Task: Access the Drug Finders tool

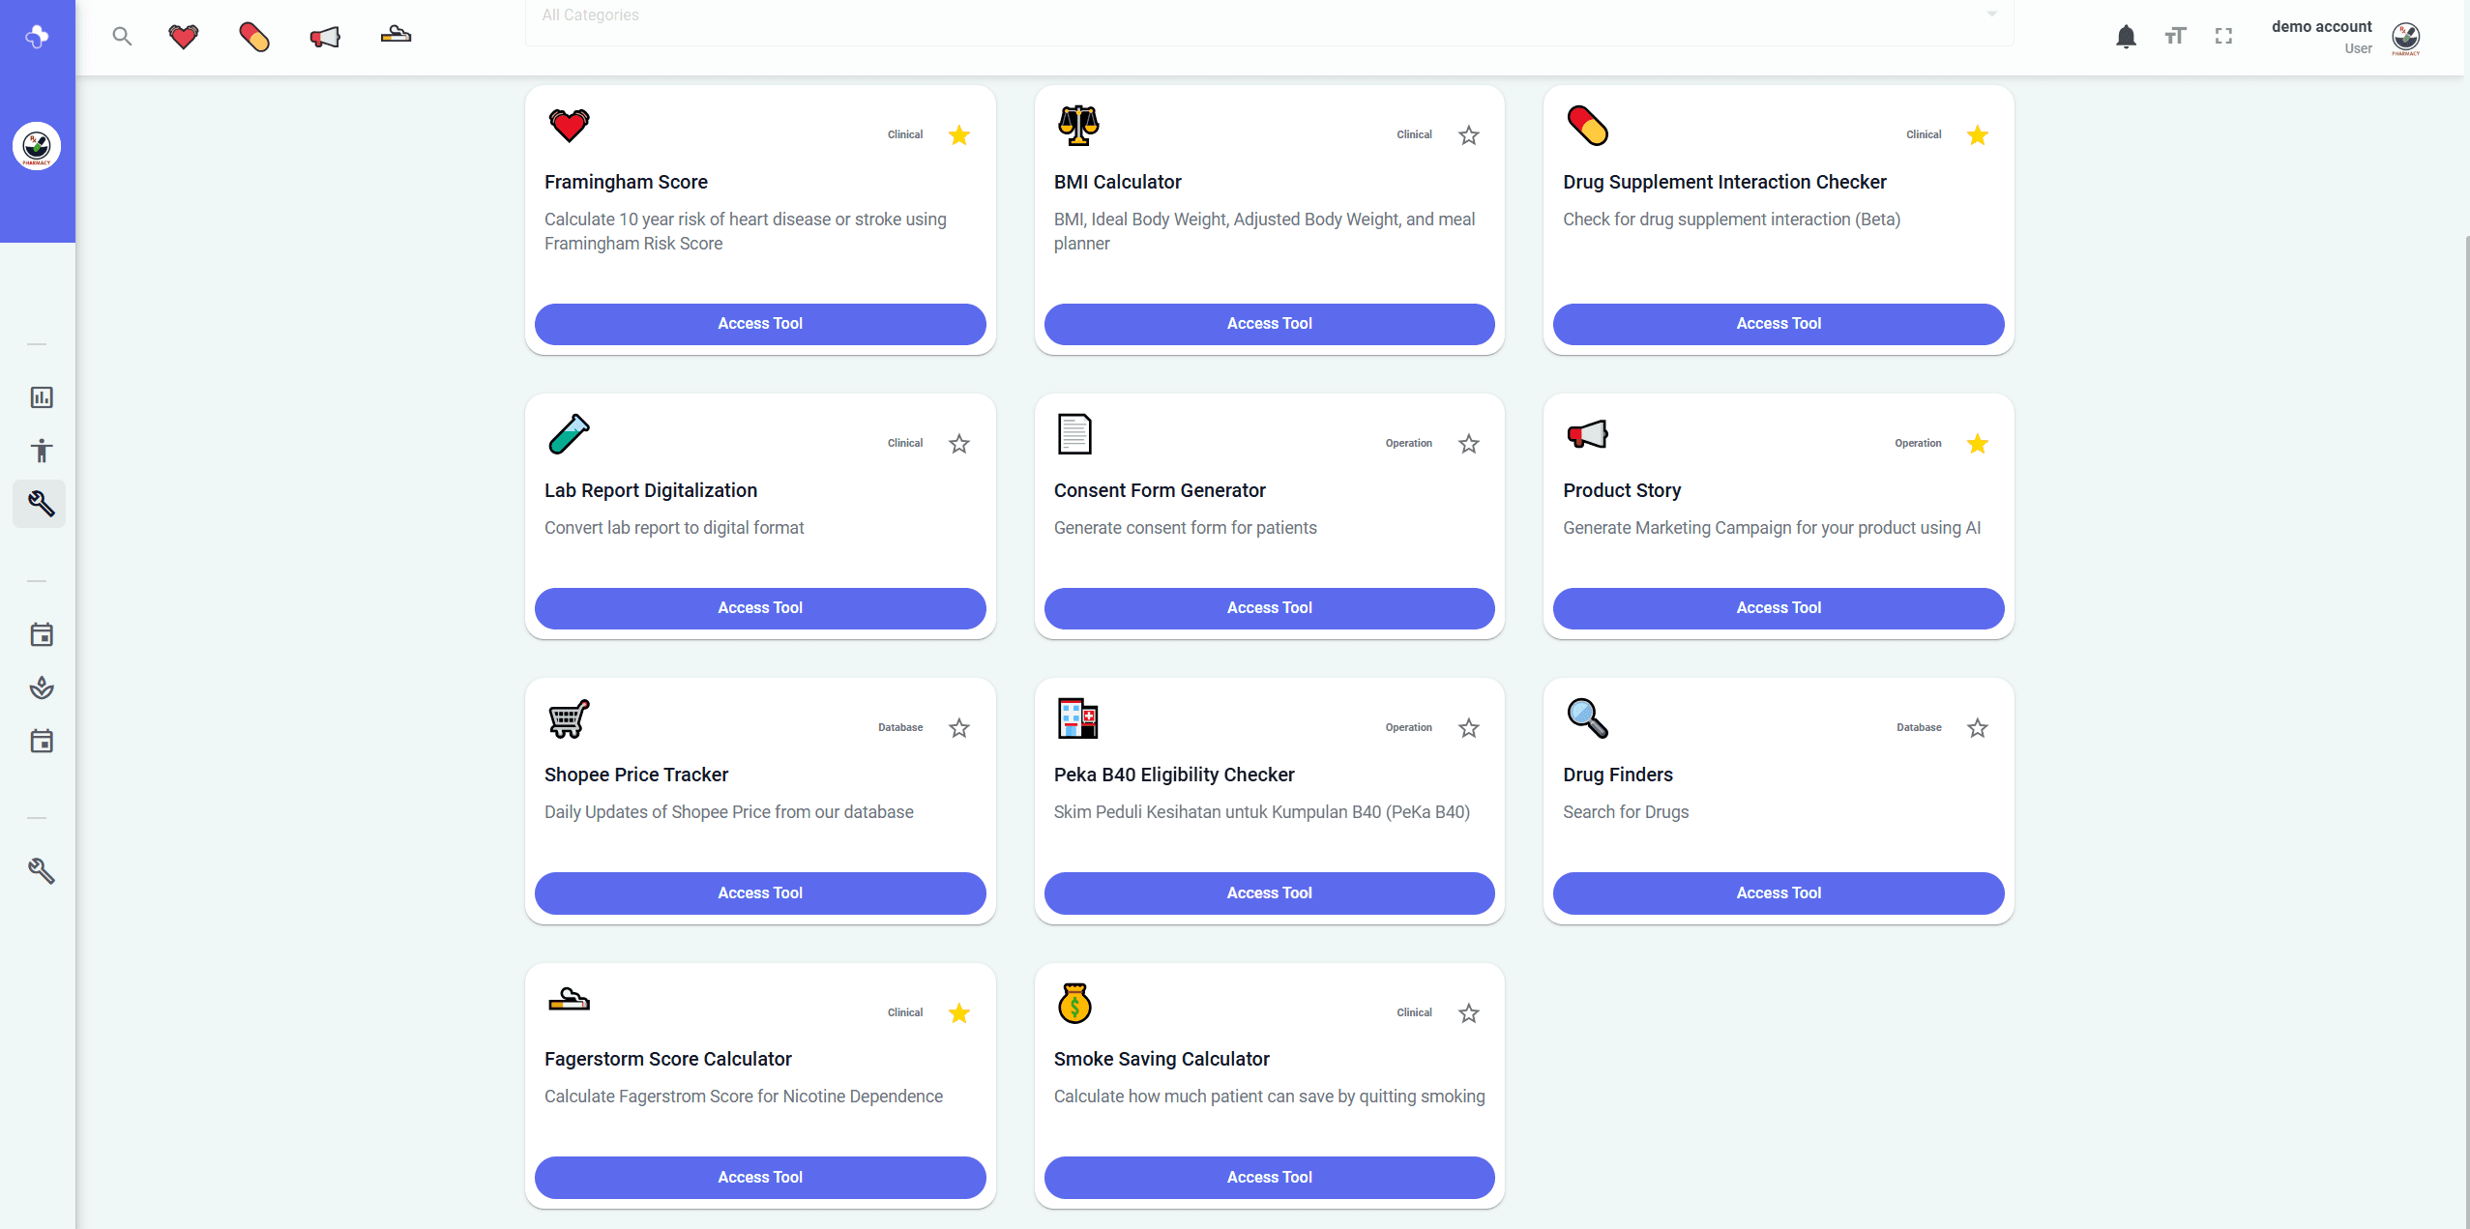Action: point(1778,893)
